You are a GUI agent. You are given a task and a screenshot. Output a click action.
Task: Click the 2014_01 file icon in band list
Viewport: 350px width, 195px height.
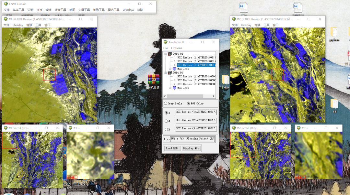point(170,73)
